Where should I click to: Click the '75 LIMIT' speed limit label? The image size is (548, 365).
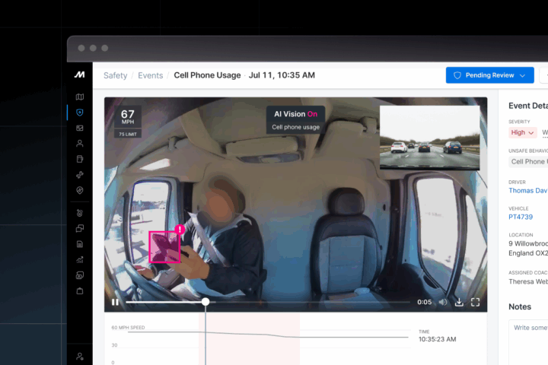point(128,134)
